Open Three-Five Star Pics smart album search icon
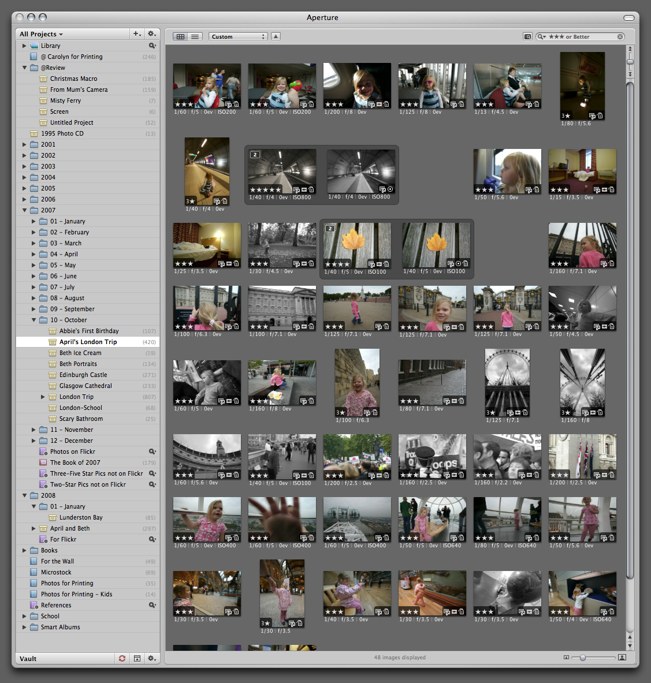The width and height of the screenshot is (651, 683). coord(152,473)
